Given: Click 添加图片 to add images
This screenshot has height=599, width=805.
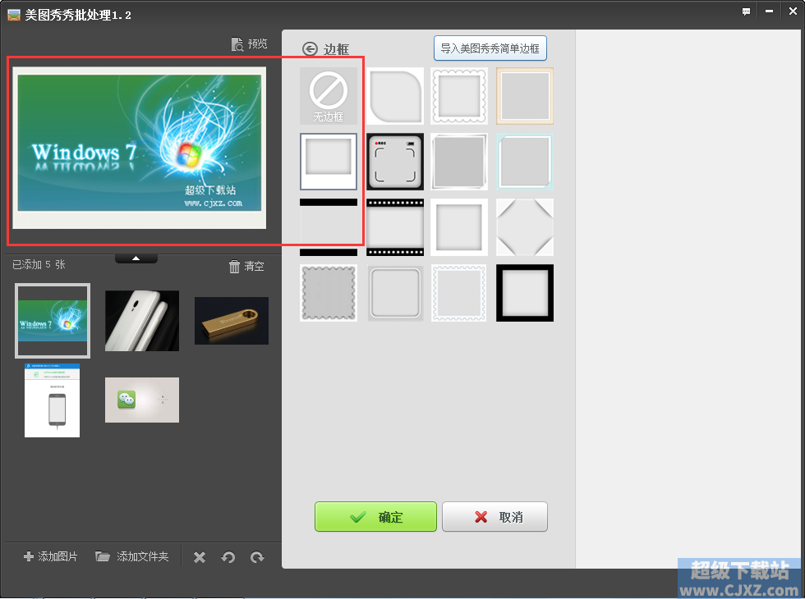Looking at the screenshot, I should coord(50,556).
